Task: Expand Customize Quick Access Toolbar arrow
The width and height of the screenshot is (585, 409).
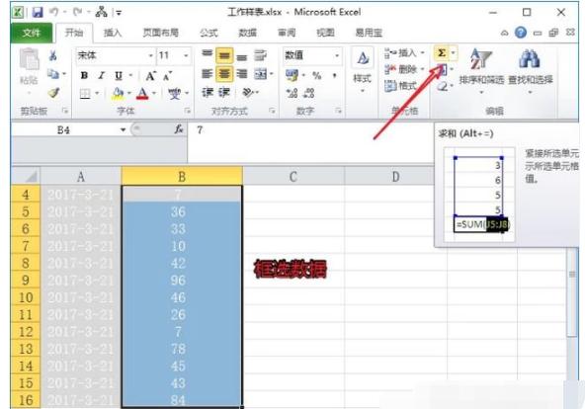Action: point(119,13)
